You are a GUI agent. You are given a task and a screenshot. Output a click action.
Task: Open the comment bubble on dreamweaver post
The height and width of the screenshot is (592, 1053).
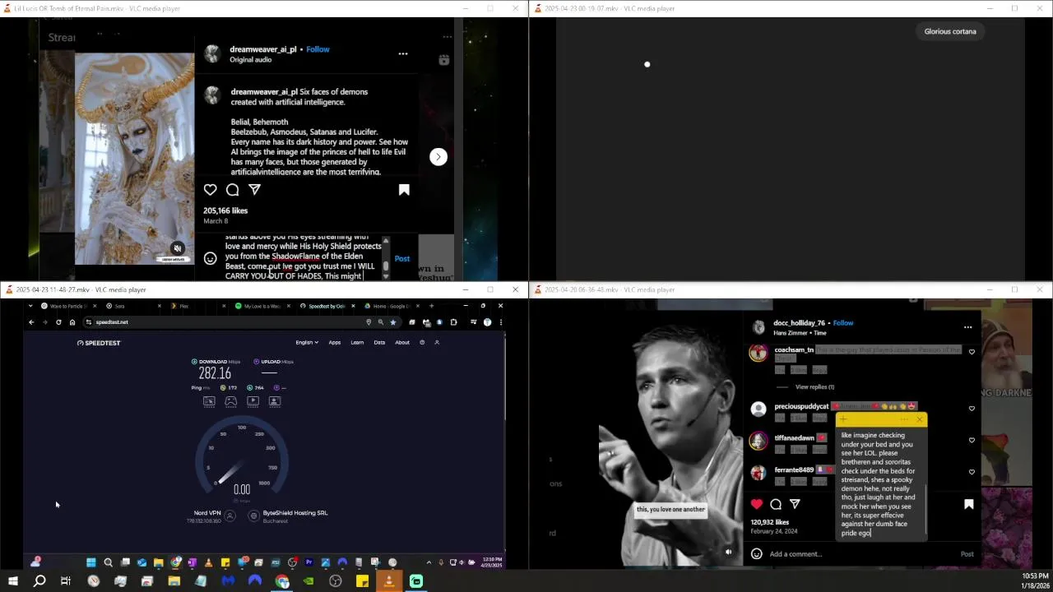point(233,190)
